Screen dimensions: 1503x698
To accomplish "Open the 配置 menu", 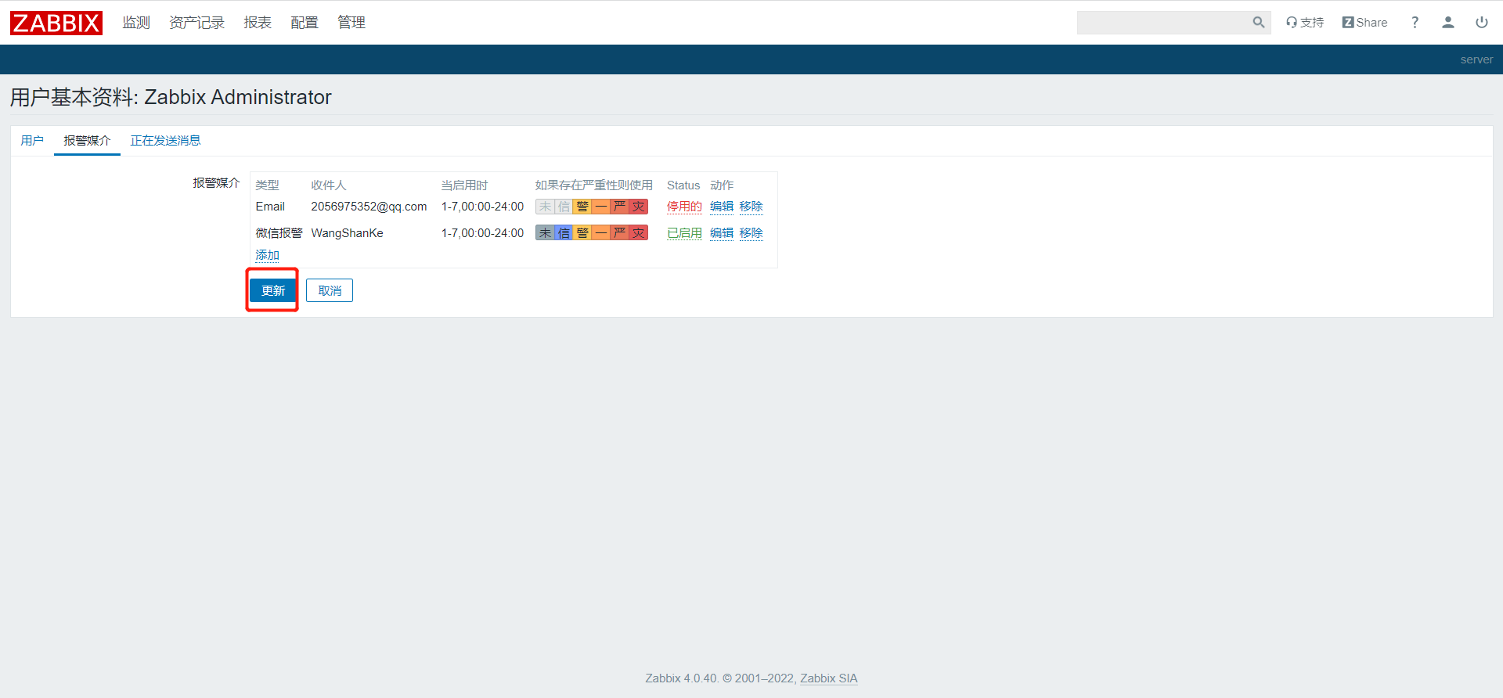I will coord(305,23).
